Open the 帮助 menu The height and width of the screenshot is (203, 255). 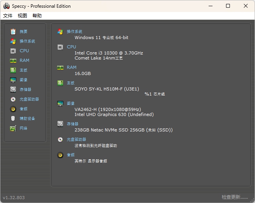(x=37, y=16)
